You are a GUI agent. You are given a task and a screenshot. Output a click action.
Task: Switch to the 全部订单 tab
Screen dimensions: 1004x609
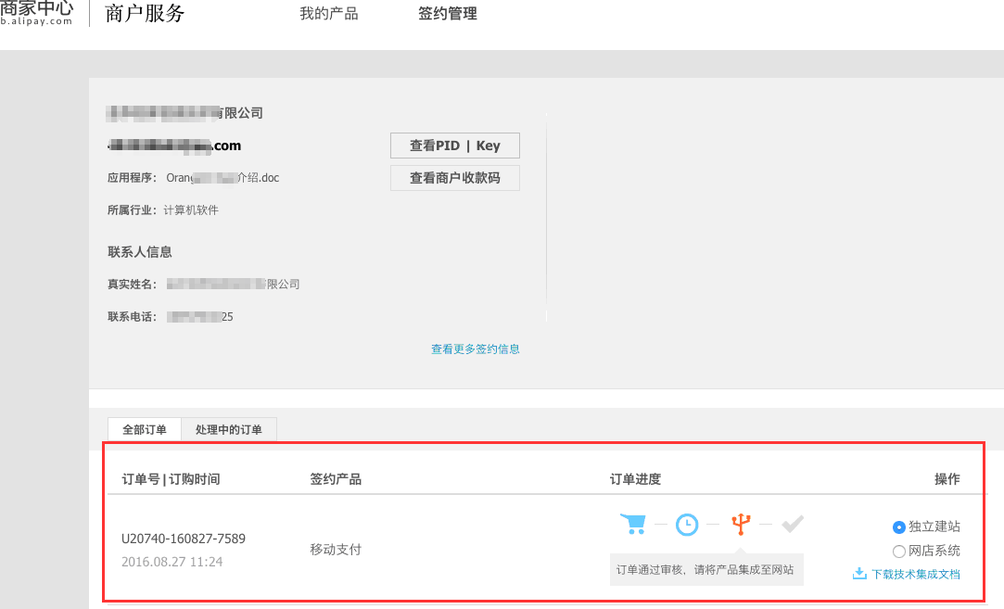[145, 429]
